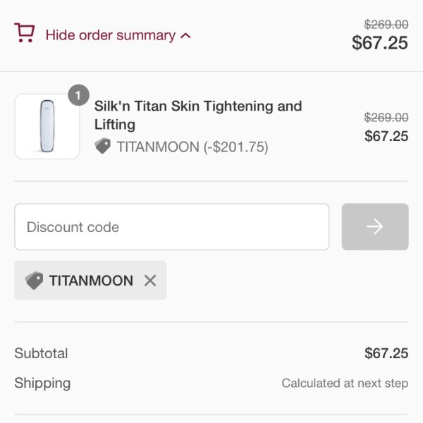The image size is (423, 423).
Task: Click Calculated at next step shipping text
Action: 345,383
